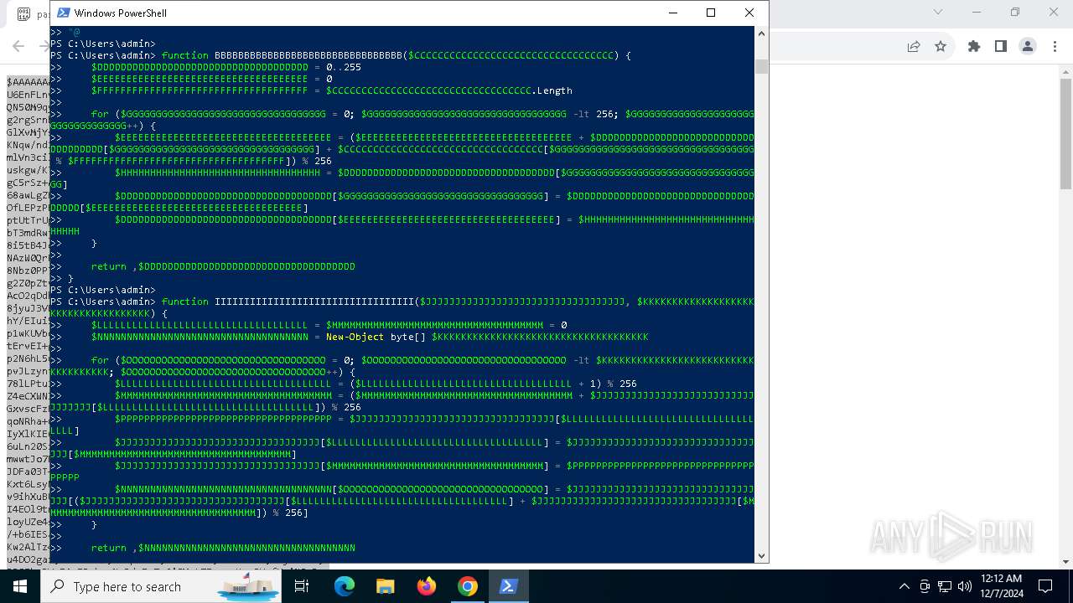
Task: Close the Windows PowerShell window
Action: click(x=749, y=13)
